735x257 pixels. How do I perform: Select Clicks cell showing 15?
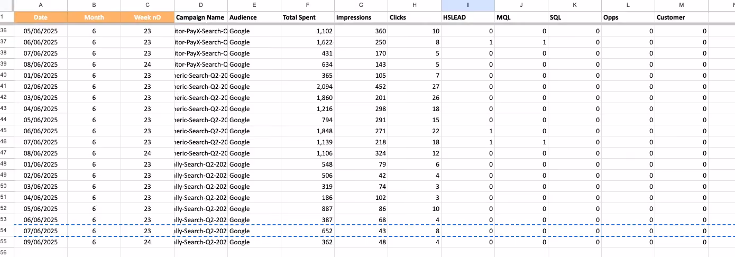click(x=415, y=120)
